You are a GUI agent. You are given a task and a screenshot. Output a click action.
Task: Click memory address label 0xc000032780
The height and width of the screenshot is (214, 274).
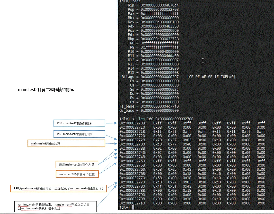coord(133,186)
